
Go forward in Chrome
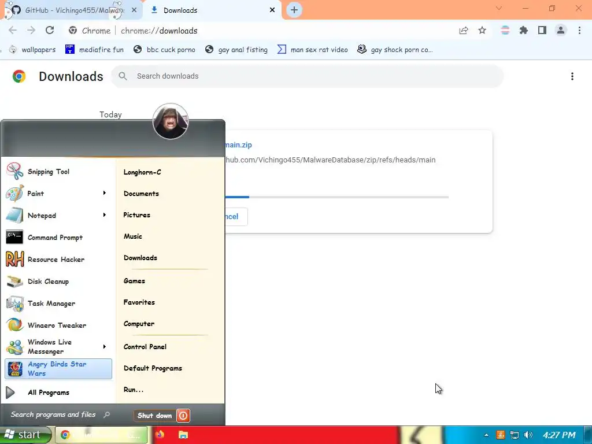pos(31,31)
